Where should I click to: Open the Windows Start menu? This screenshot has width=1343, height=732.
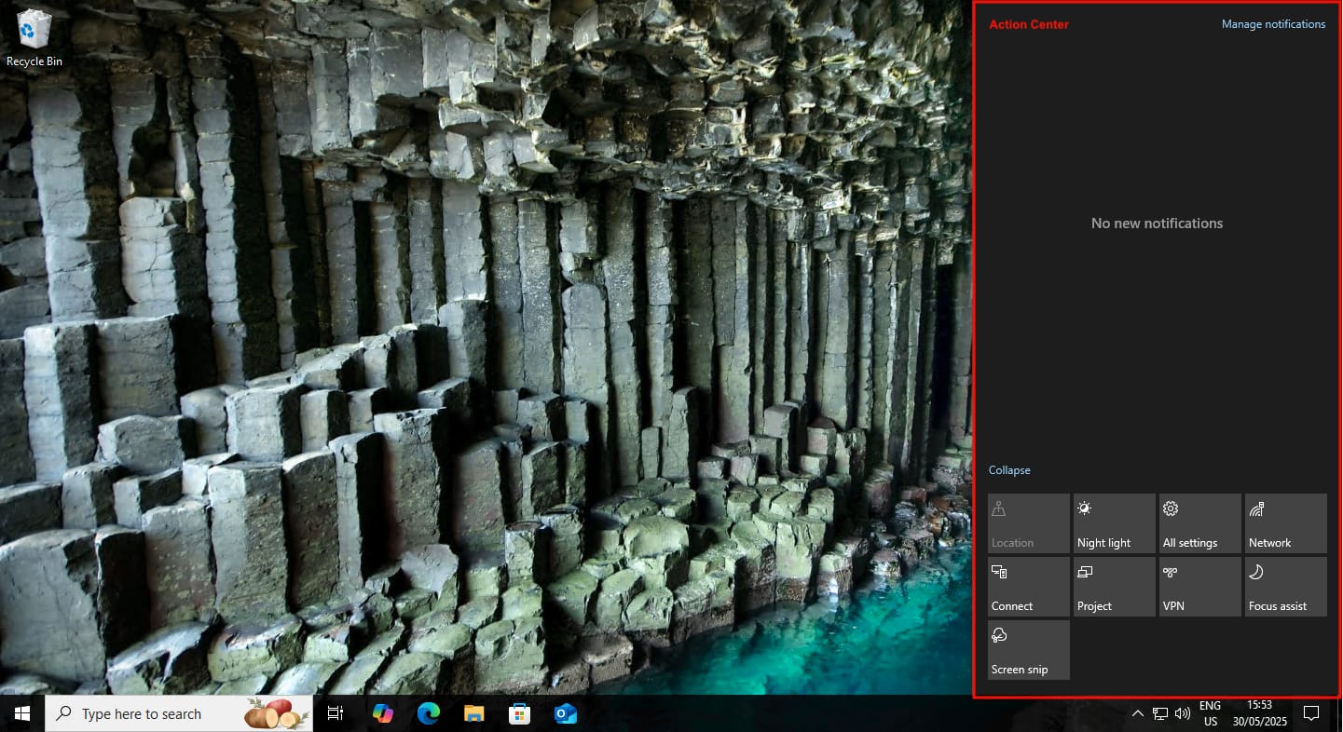(x=22, y=713)
